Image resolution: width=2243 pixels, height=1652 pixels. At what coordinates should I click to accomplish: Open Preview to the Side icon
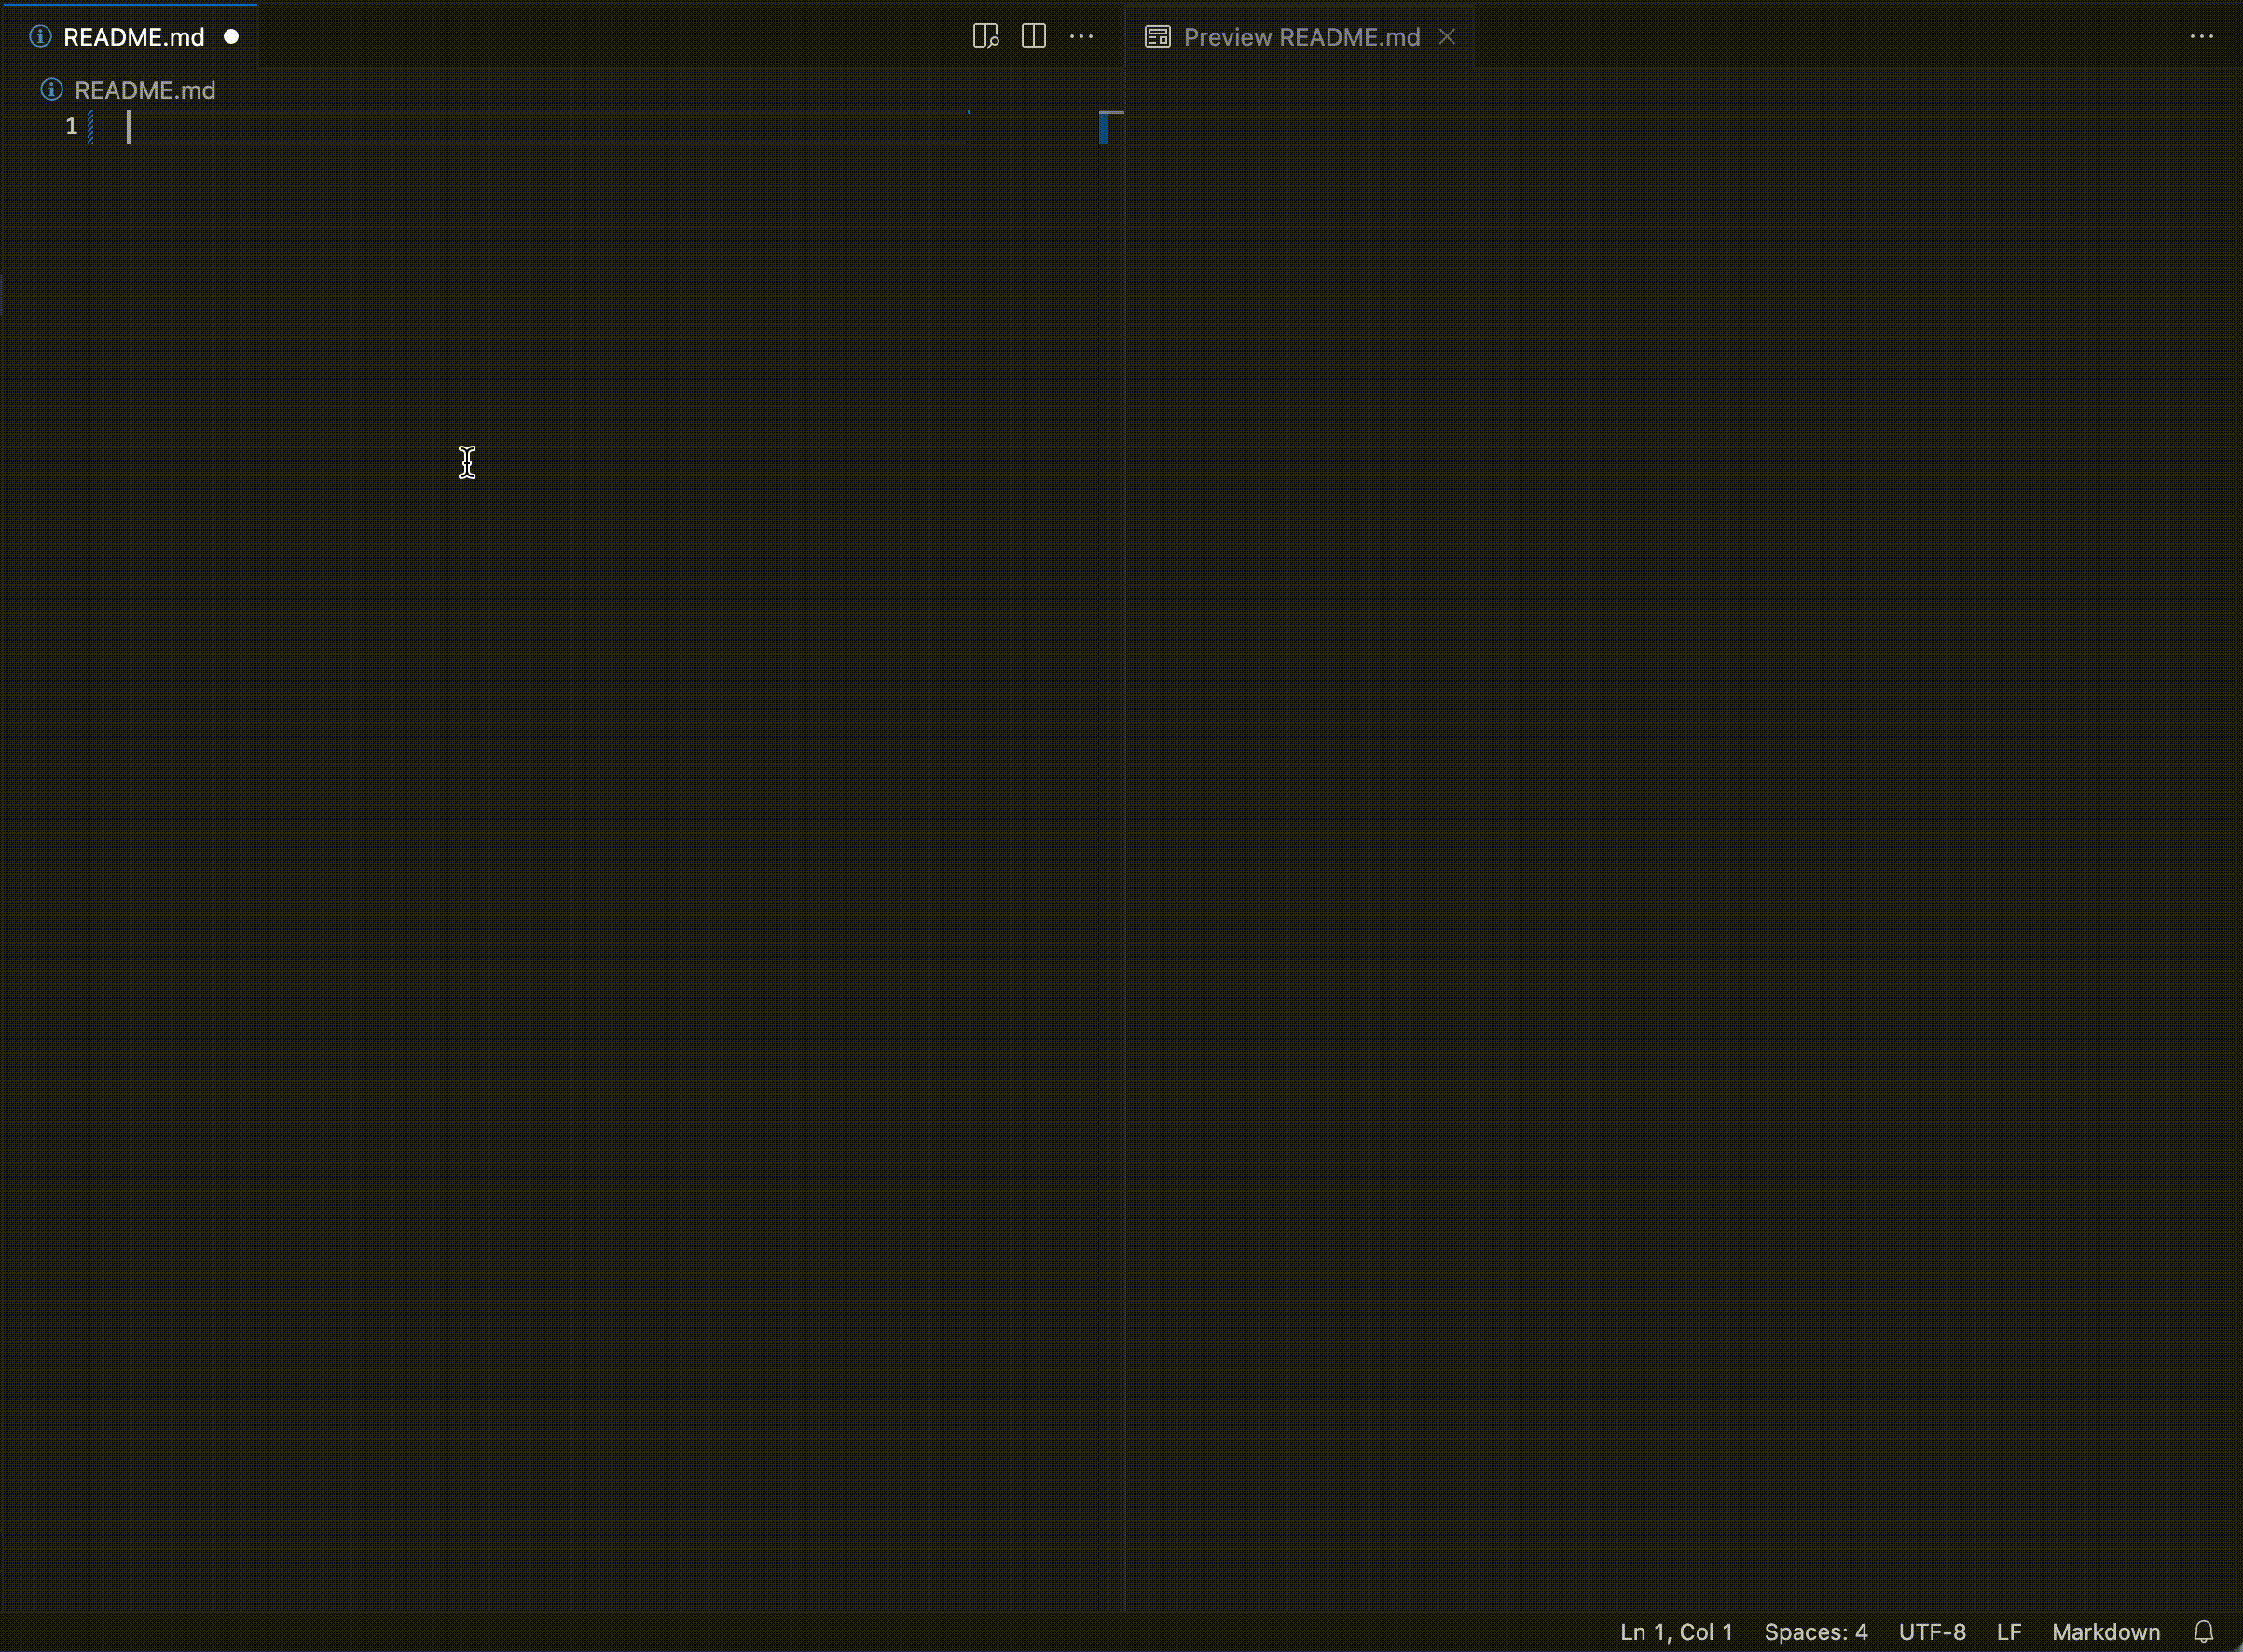coord(985,37)
